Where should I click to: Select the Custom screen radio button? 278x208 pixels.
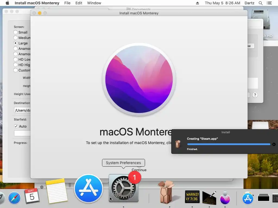pyautogui.click(x=15, y=70)
